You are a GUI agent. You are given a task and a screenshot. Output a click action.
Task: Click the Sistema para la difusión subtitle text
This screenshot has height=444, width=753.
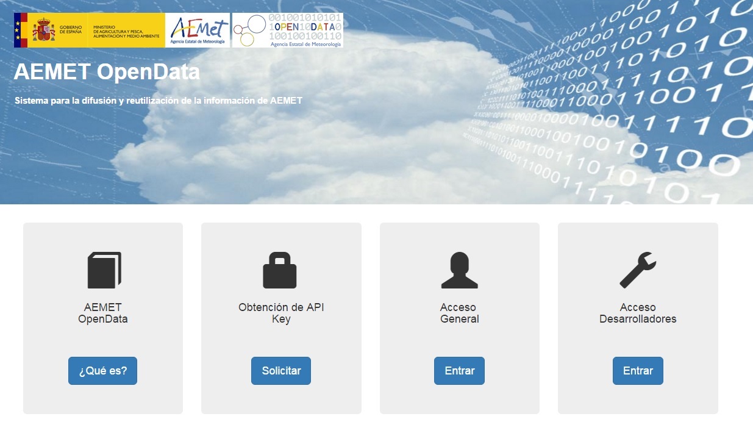click(x=159, y=101)
